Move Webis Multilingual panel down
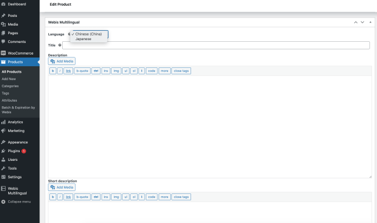Image resolution: width=377 pixels, height=223 pixels. pyautogui.click(x=362, y=22)
